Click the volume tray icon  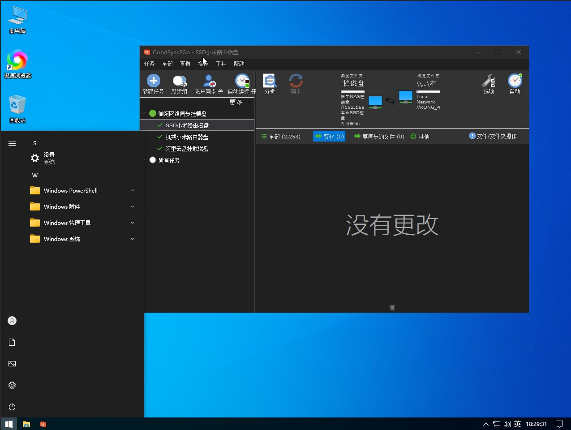pyautogui.click(x=507, y=424)
